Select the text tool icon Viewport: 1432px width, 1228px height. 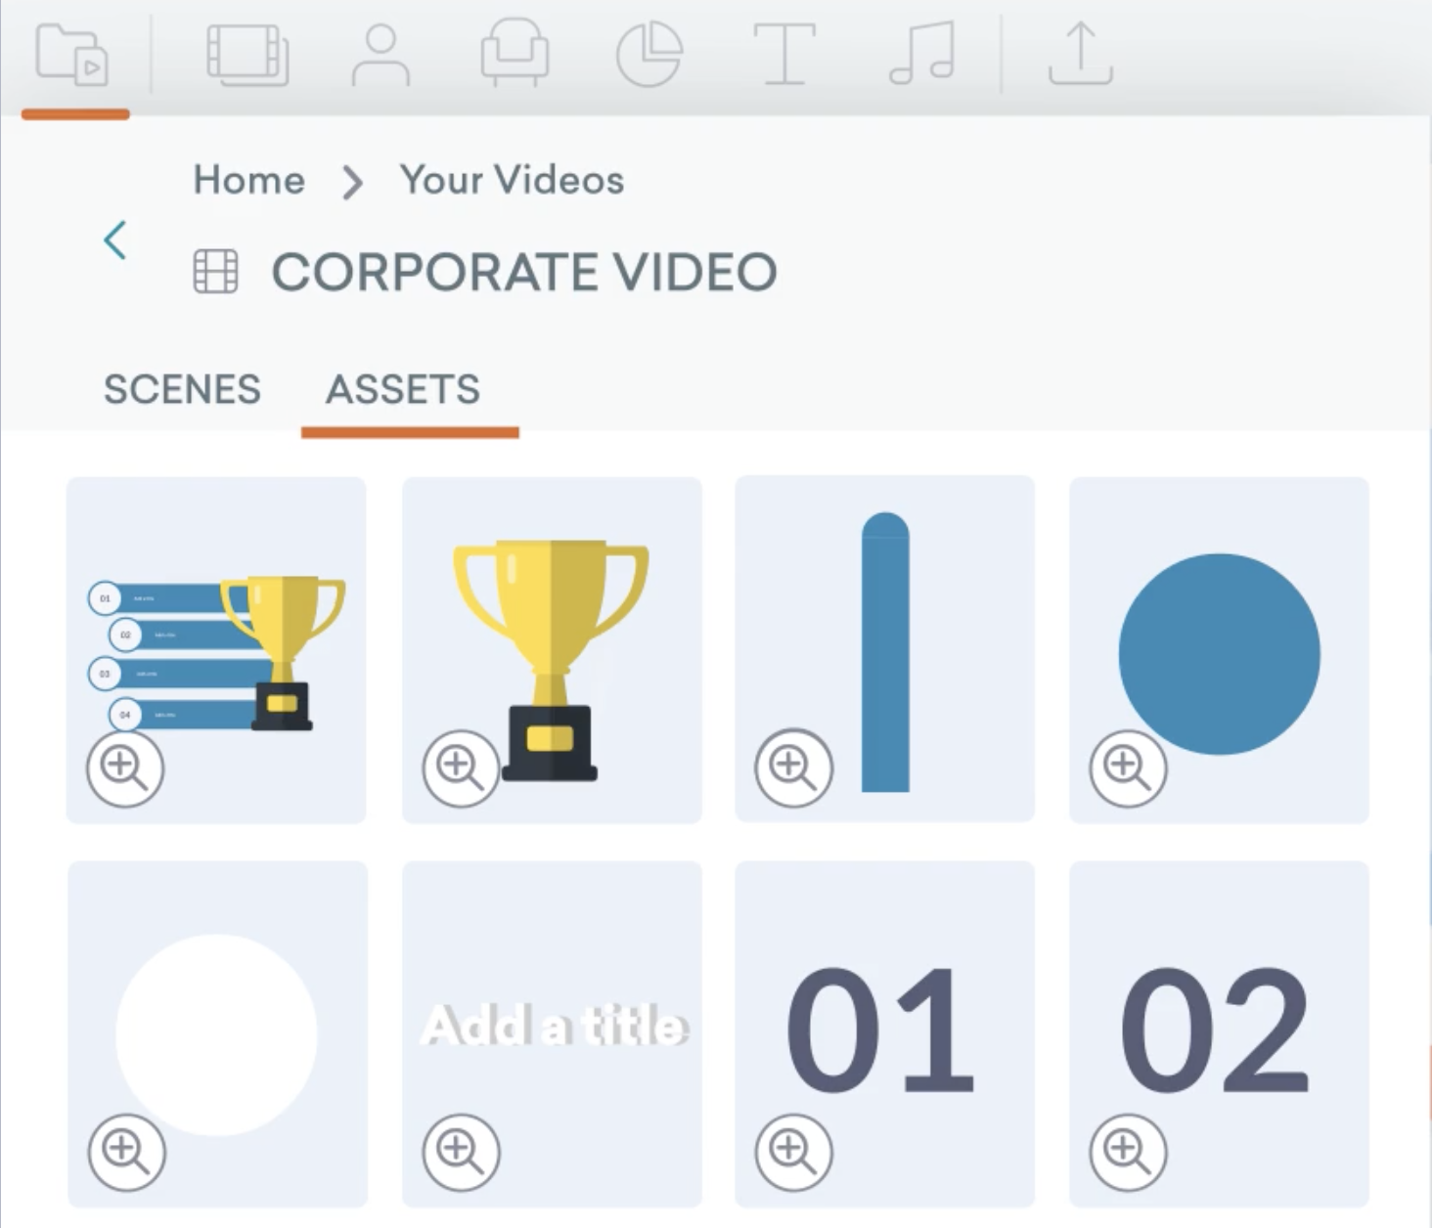[x=783, y=56]
